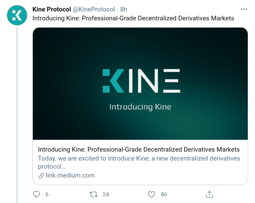The width and height of the screenshot is (255, 203).
Task: Click the chain link icon beside link.medium.com
Action: [x=41, y=176]
